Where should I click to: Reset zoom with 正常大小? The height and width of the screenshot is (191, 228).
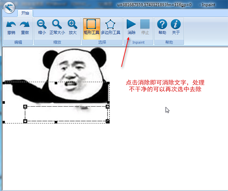pos(57,27)
